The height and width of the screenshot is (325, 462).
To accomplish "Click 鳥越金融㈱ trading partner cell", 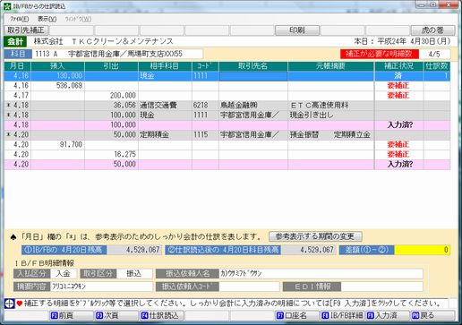I will pos(253,106).
